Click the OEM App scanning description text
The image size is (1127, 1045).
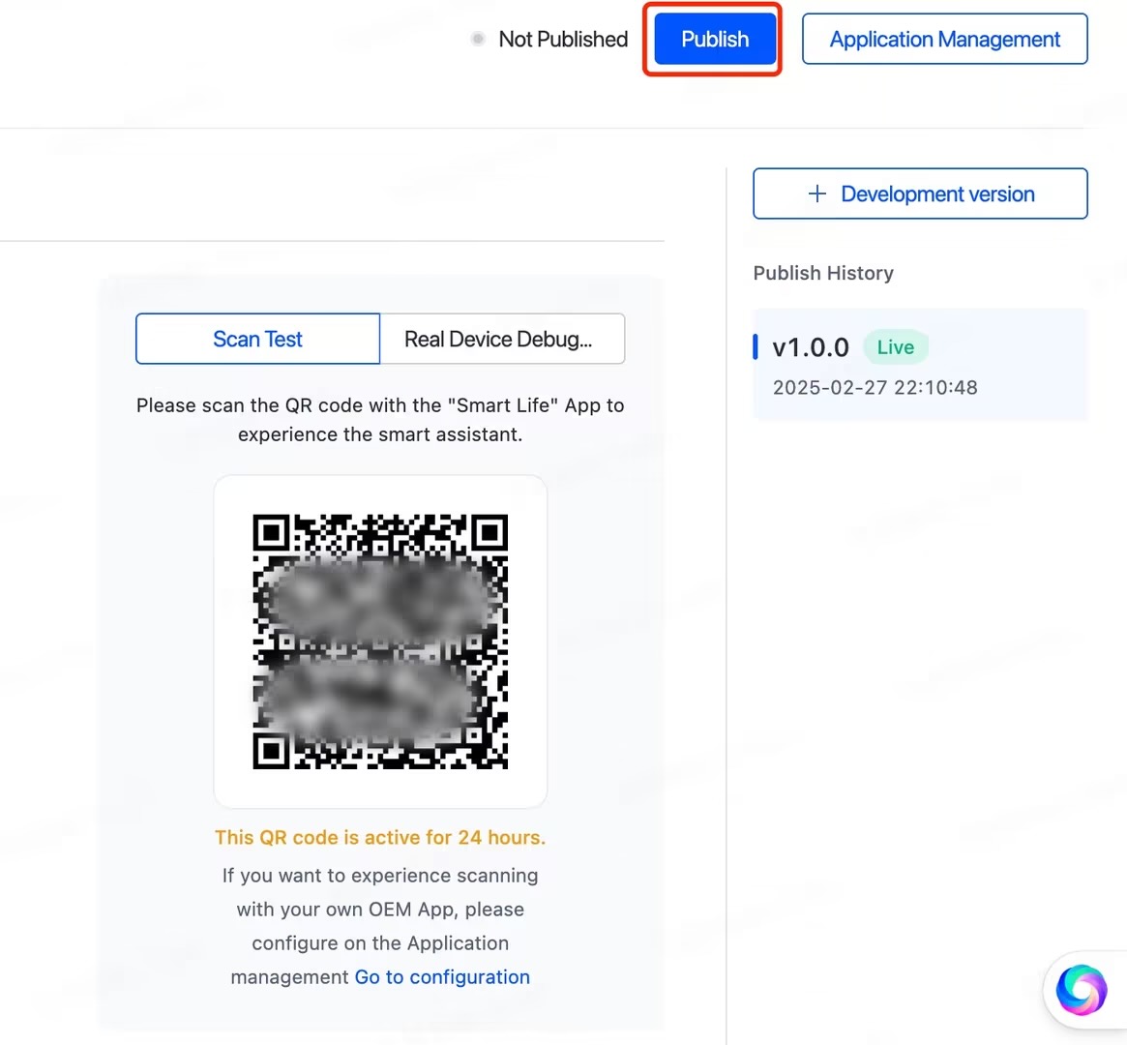(x=380, y=910)
